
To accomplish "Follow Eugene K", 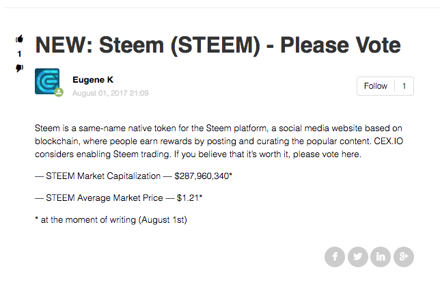I will point(375,86).
